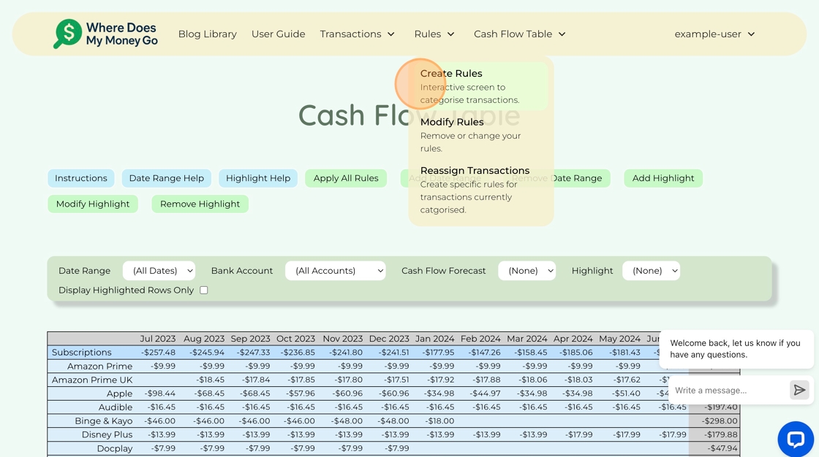Screen dimensions: 819x457
Task: Go to the Blog Library page
Action: pos(208,34)
